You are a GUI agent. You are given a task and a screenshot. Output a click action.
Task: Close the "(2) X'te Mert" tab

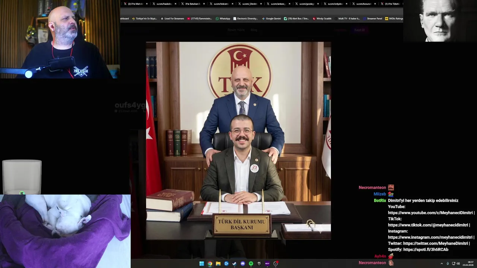pyautogui.click(x=147, y=4)
